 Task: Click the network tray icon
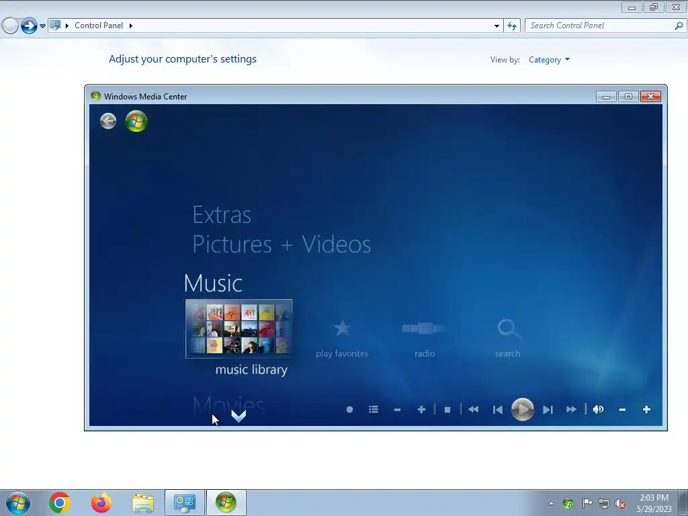(x=604, y=503)
